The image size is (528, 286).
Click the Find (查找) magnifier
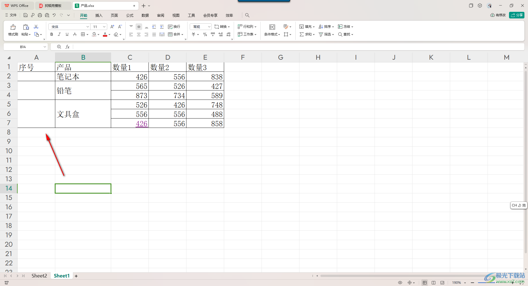click(x=340, y=34)
